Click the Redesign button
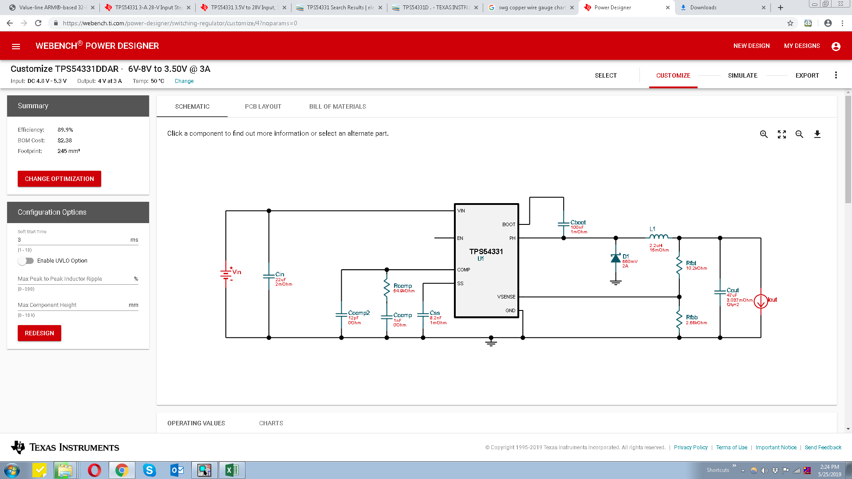Viewport: 852px width, 479px height. [x=39, y=333]
